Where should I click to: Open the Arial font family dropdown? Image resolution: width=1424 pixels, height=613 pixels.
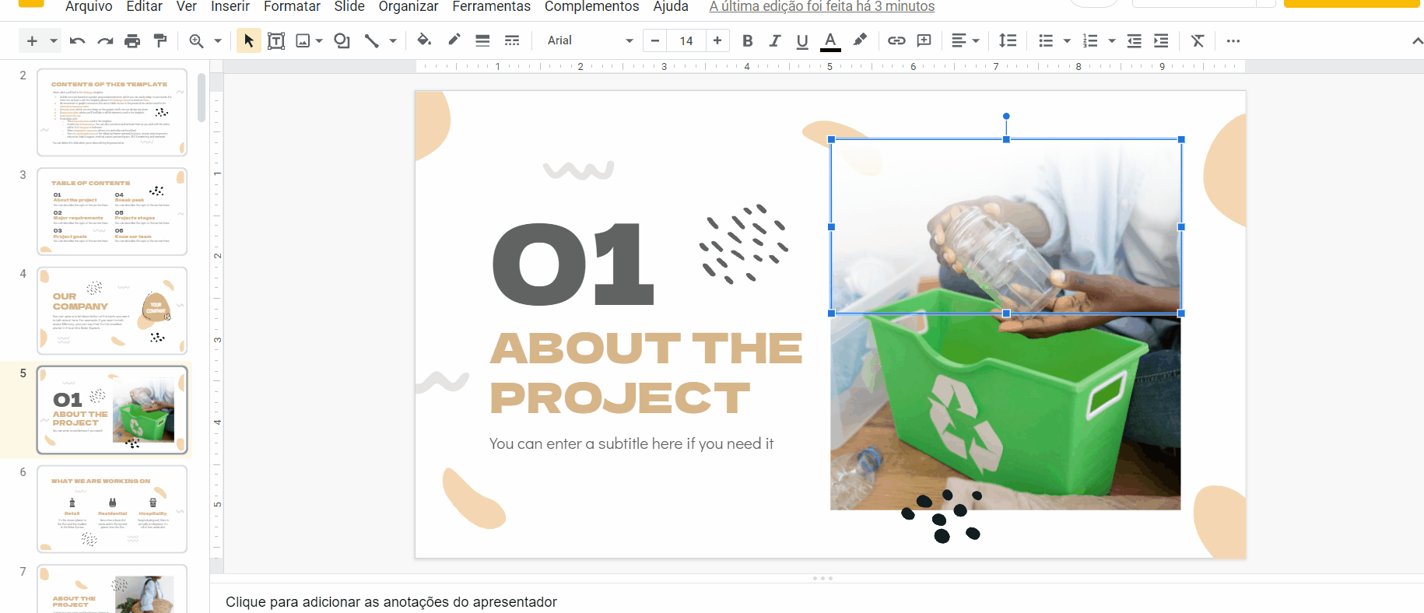pos(590,40)
